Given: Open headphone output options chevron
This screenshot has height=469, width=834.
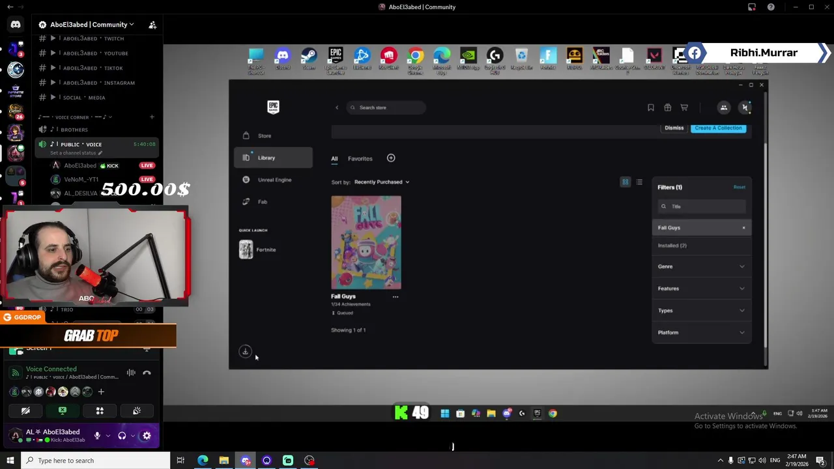Looking at the screenshot, I should [132, 436].
